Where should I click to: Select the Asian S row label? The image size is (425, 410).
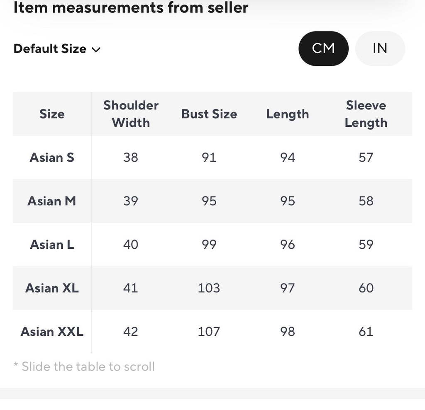click(x=52, y=158)
